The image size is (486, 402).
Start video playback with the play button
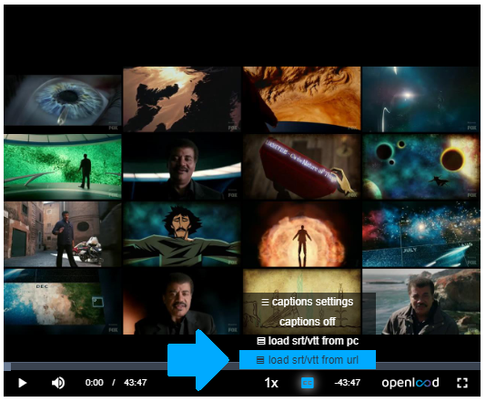coord(23,383)
